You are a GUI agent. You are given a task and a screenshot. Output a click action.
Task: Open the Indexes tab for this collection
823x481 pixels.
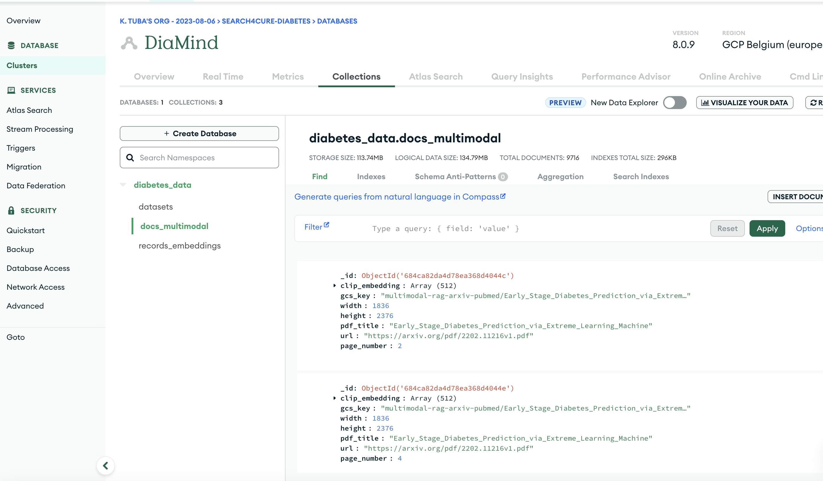point(371,177)
